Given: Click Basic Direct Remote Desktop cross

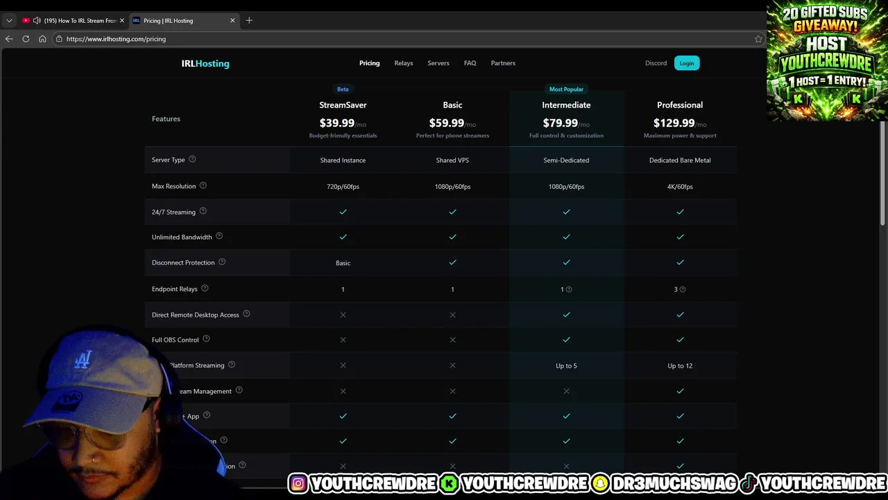Looking at the screenshot, I should (x=452, y=315).
